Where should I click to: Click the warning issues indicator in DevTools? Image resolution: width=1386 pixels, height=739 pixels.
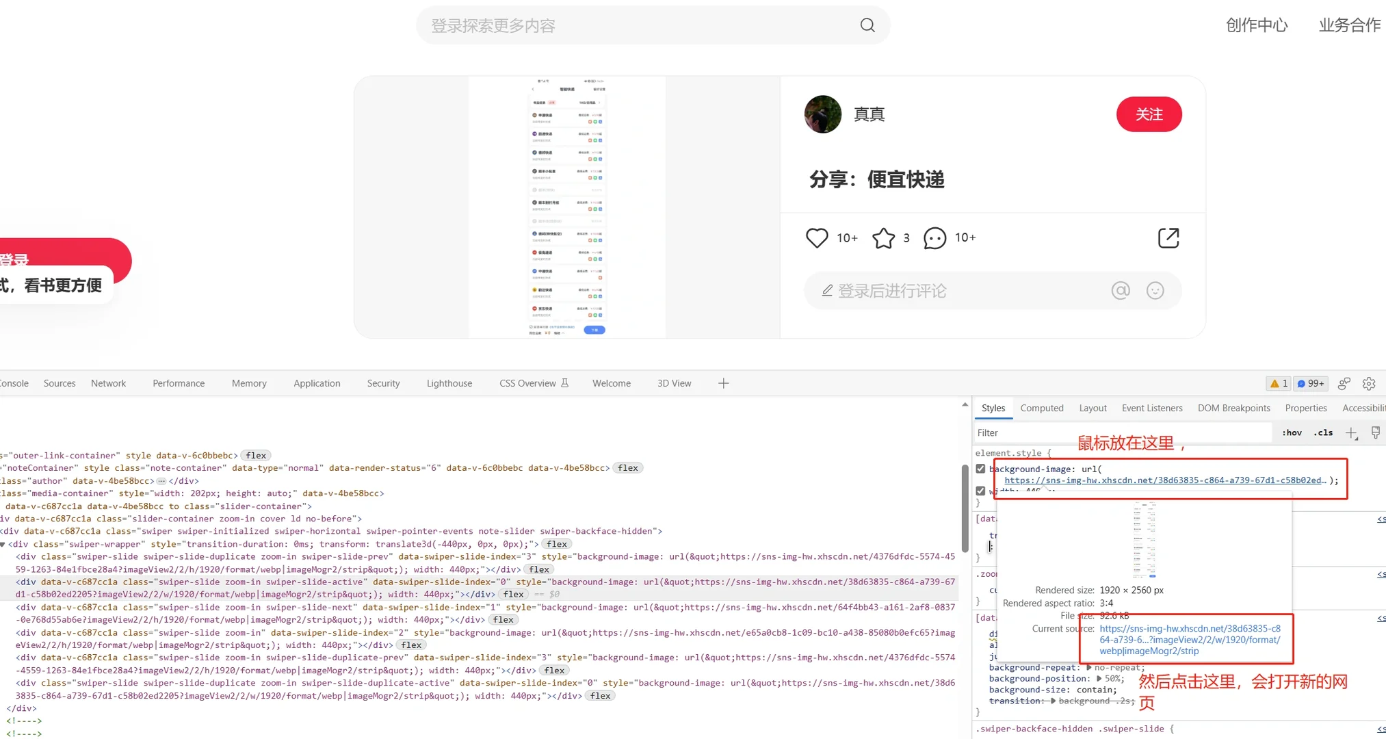pyautogui.click(x=1277, y=383)
